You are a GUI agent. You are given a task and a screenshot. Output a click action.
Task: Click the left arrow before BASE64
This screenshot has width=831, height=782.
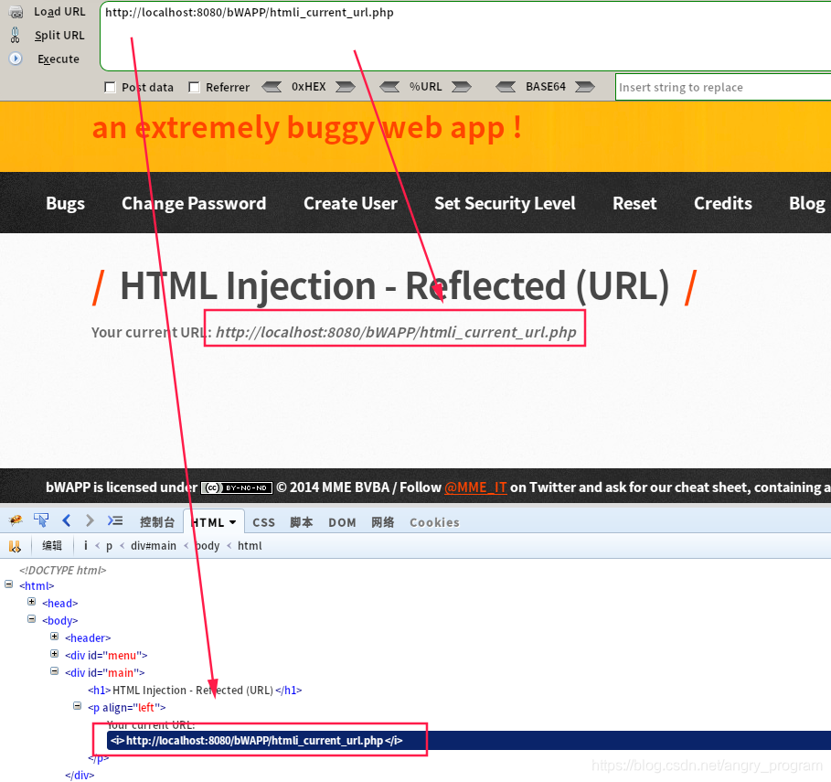coord(506,86)
